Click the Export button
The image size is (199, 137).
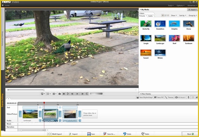pyautogui.click(x=73, y=134)
